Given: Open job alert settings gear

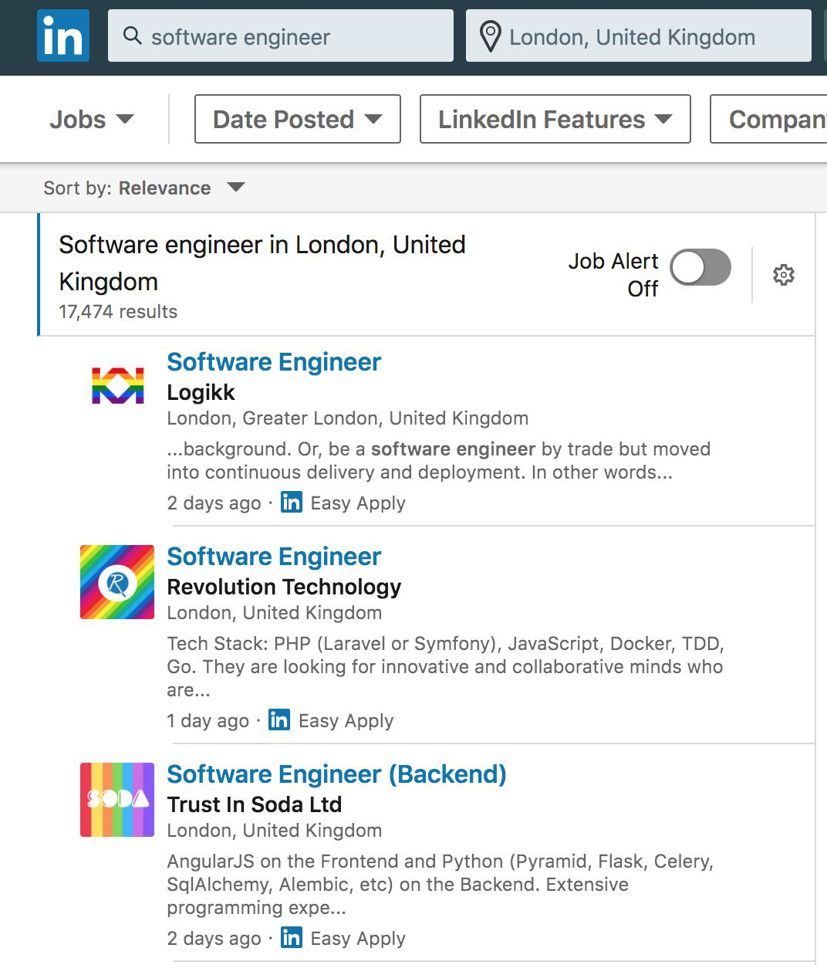Looking at the screenshot, I should click(x=784, y=275).
